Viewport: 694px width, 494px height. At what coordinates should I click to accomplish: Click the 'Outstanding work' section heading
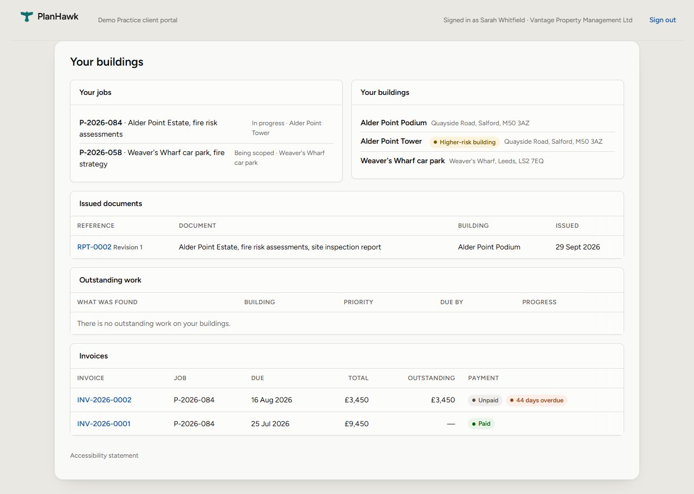coord(110,280)
